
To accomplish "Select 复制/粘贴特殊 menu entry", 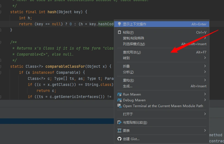I will click(133, 38).
